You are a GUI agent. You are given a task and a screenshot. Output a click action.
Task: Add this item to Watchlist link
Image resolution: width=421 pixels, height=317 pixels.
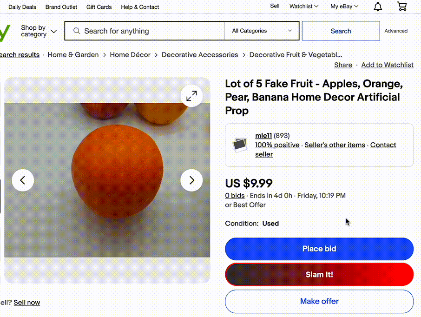tap(387, 65)
